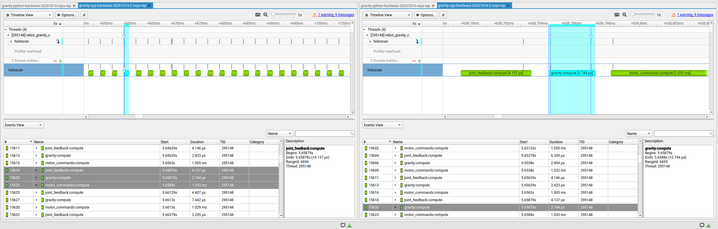The width and height of the screenshot is (718, 229).
Task: Click the red minus next to hidden threads, left pane
Action: (55, 61)
